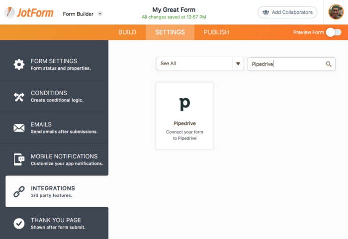The image size is (348, 239).
Task: Click the Form Builder label
Action: click(78, 14)
